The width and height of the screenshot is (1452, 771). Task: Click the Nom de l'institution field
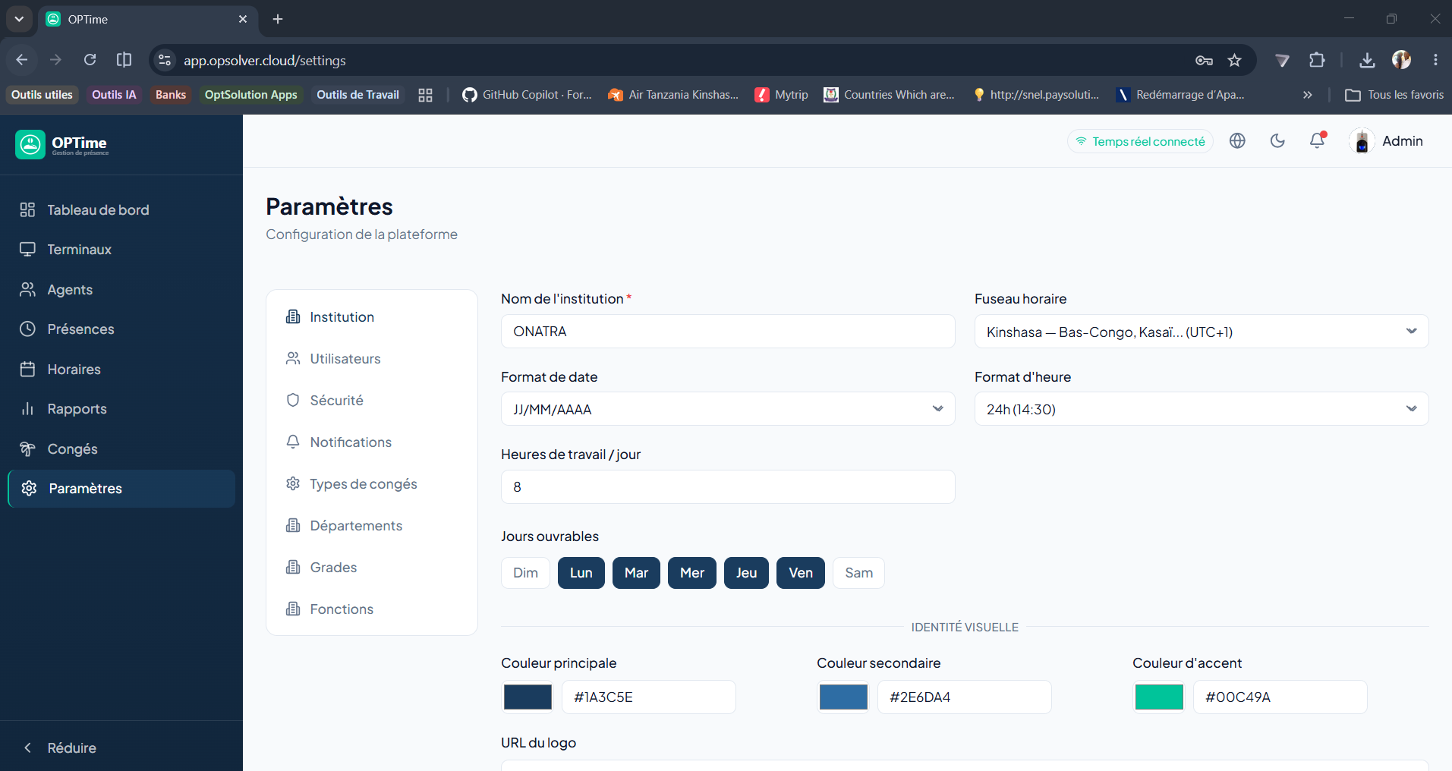pos(728,332)
